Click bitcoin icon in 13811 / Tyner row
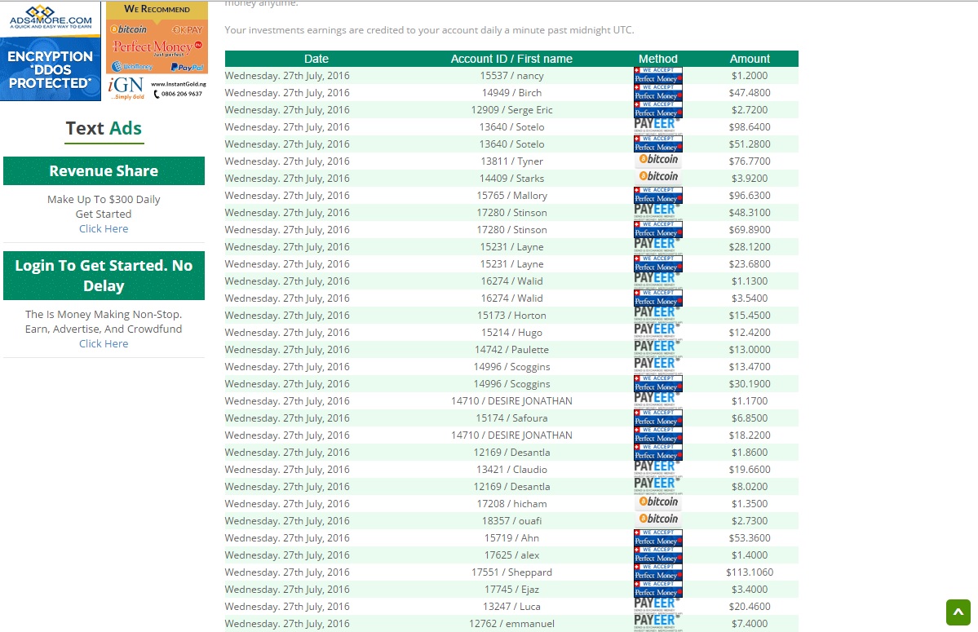The image size is (978, 632). click(x=658, y=160)
